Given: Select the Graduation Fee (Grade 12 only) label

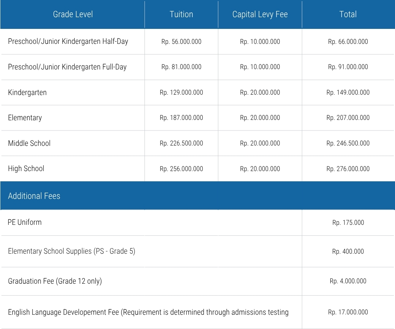Looking at the screenshot, I should tap(55, 281).
